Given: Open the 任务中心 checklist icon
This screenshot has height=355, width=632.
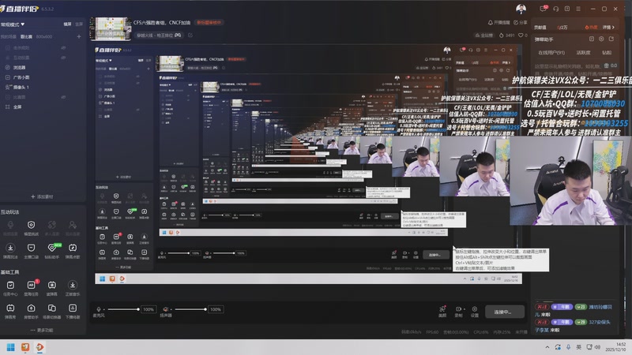Looking at the screenshot, I should [10, 285].
